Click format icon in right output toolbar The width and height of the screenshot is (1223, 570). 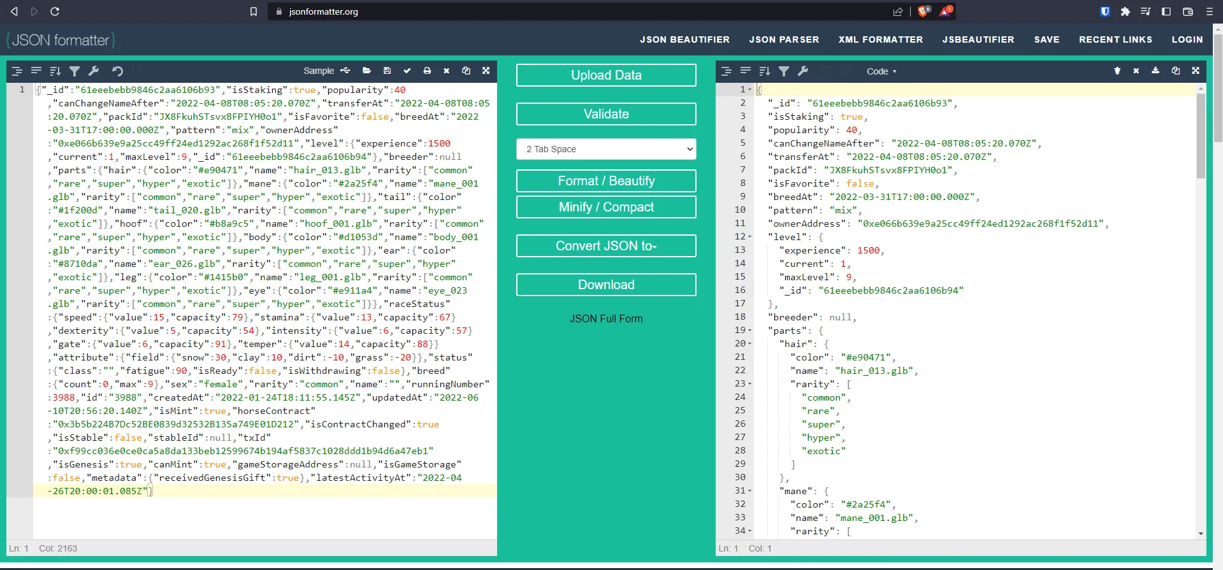727,71
